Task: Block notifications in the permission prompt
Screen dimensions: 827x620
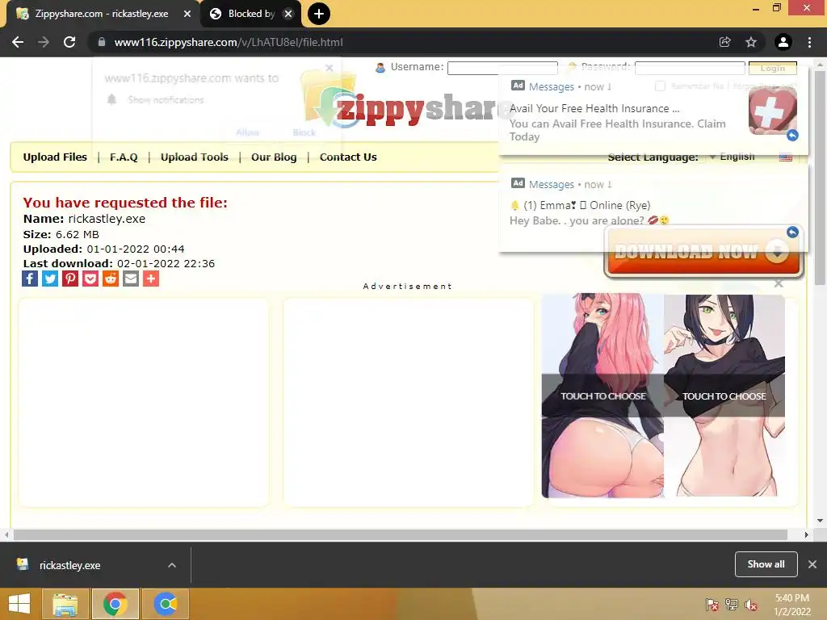Action: (304, 132)
